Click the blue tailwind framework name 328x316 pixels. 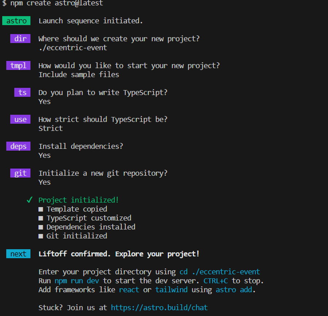pyautogui.click(x=171, y=290)
